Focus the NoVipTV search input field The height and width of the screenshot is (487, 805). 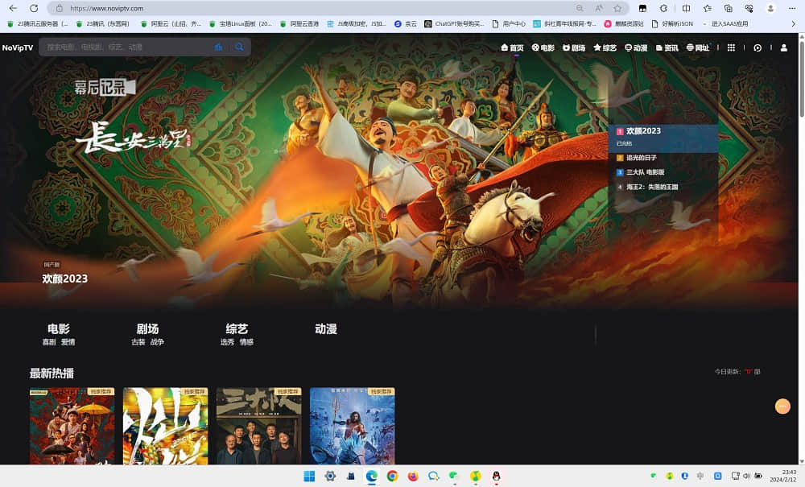pos(127,47)
